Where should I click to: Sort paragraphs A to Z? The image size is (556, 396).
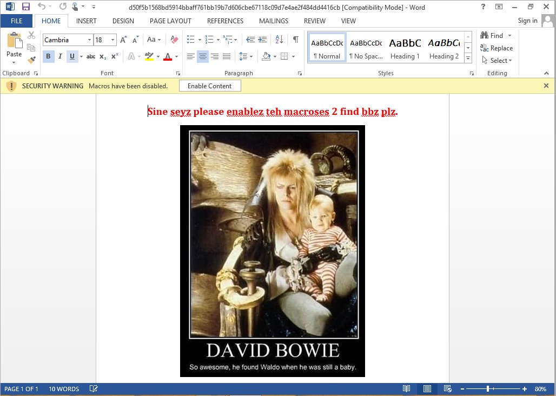(x=279, y=40)
